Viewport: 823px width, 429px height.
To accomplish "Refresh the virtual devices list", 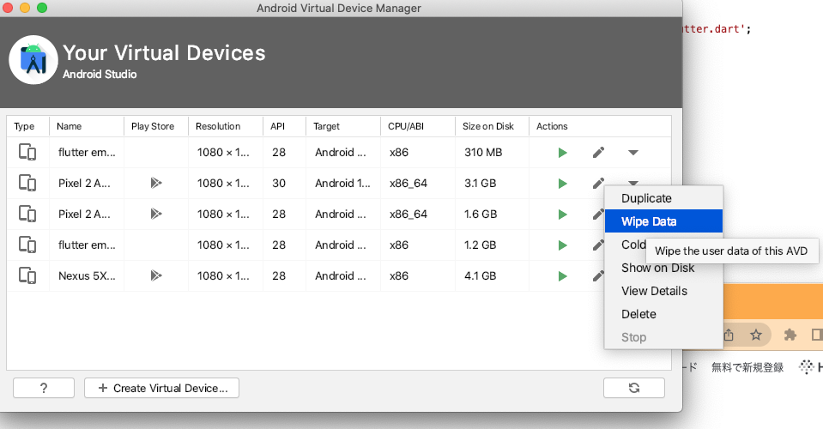I will [634, 388].
